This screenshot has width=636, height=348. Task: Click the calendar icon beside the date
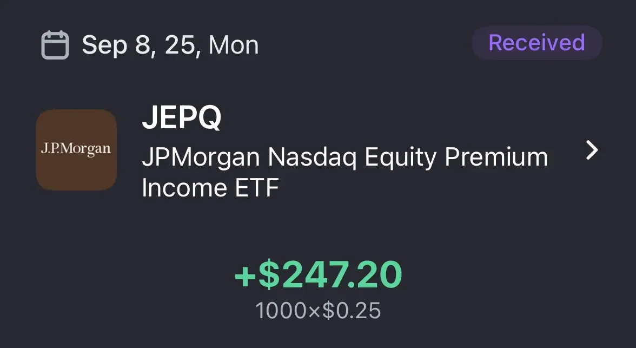coord(55,45)
